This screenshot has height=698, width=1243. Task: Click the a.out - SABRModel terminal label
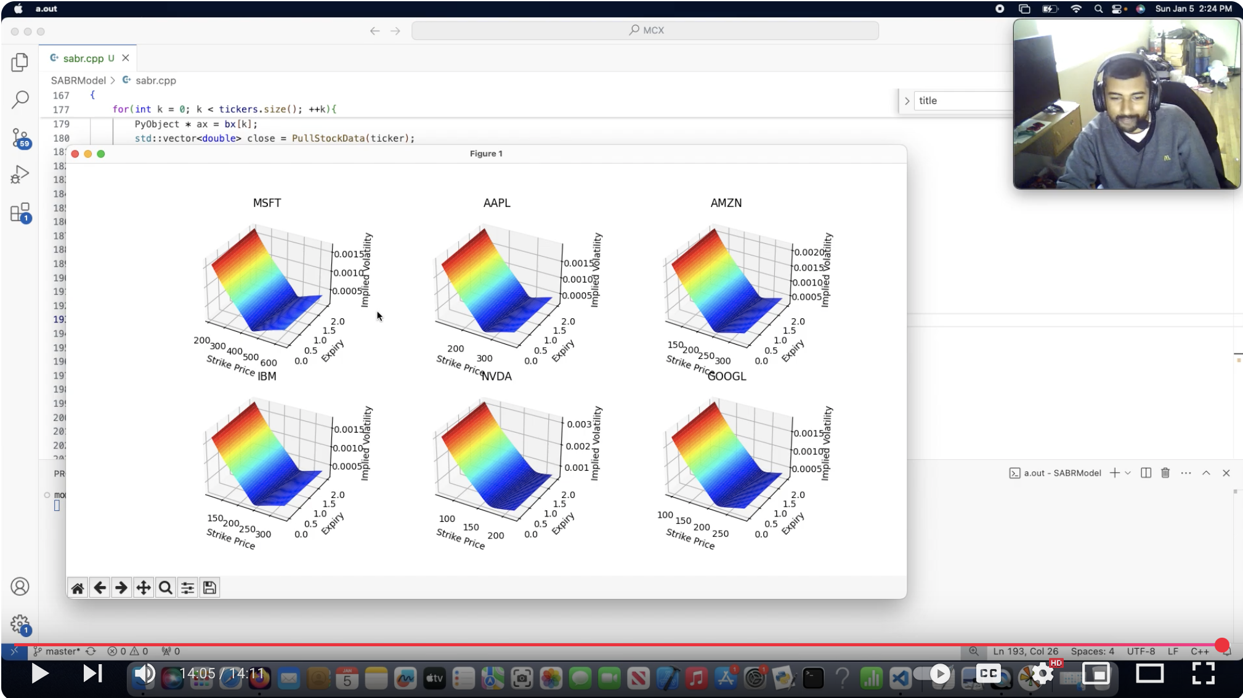(1055, 473)
